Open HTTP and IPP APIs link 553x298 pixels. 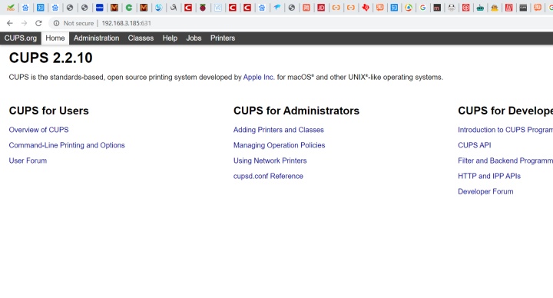489,176
